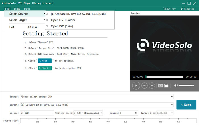Click the Buy Now cart icon
Viewport: 199px width, 129px height.
(165, 9)
